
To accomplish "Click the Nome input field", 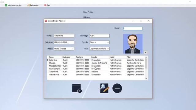I will [64, 36].
